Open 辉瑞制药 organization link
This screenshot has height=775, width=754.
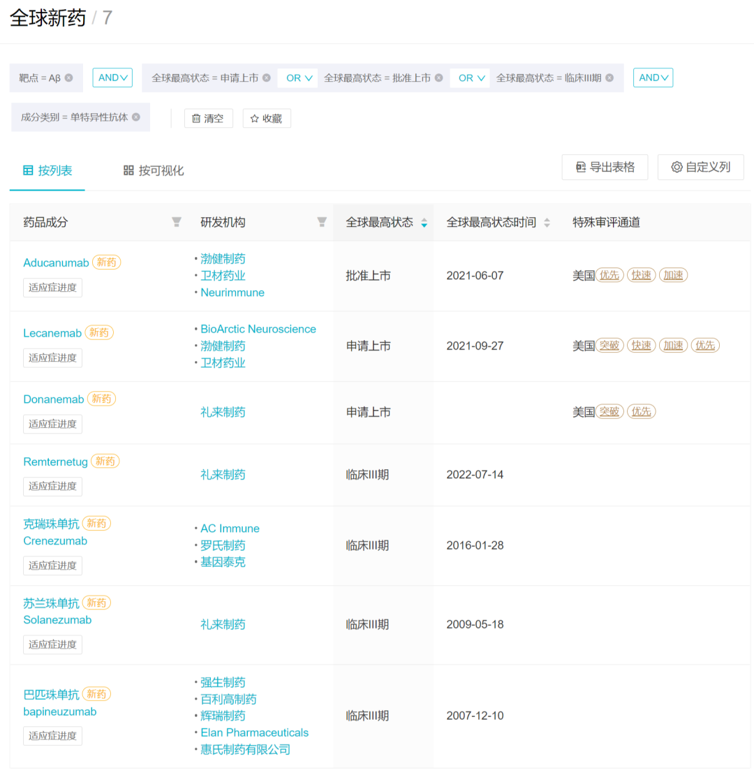[x=223, y=716]
